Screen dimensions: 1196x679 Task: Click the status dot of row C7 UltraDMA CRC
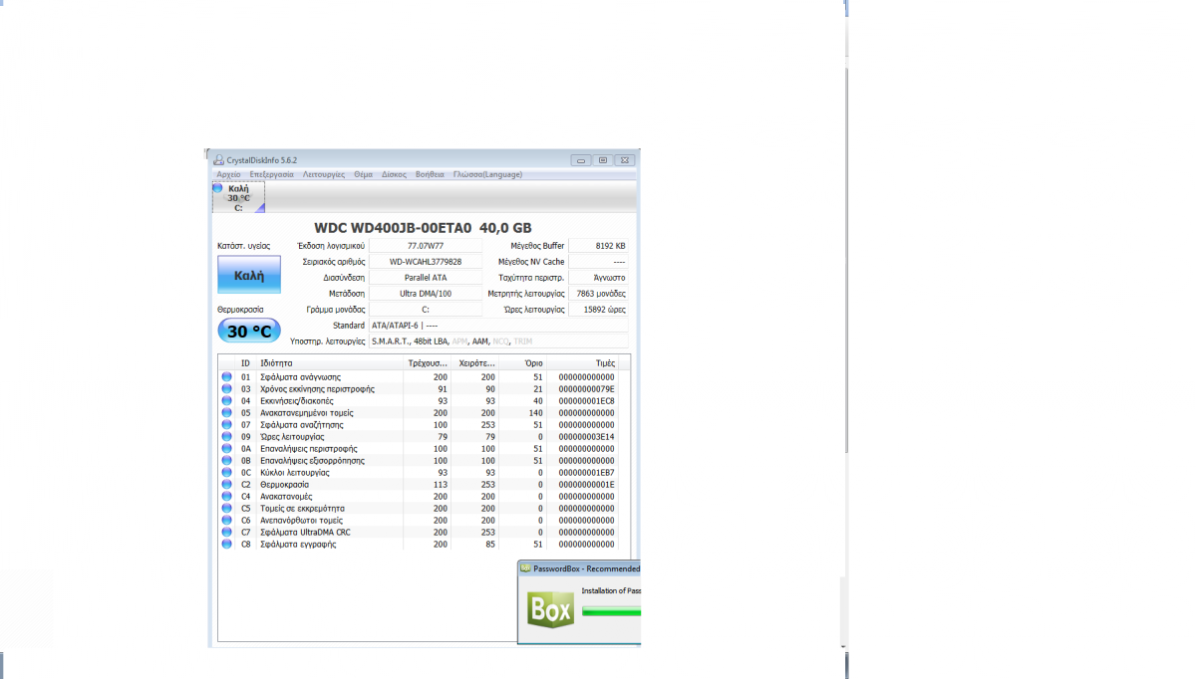(227, 533)
